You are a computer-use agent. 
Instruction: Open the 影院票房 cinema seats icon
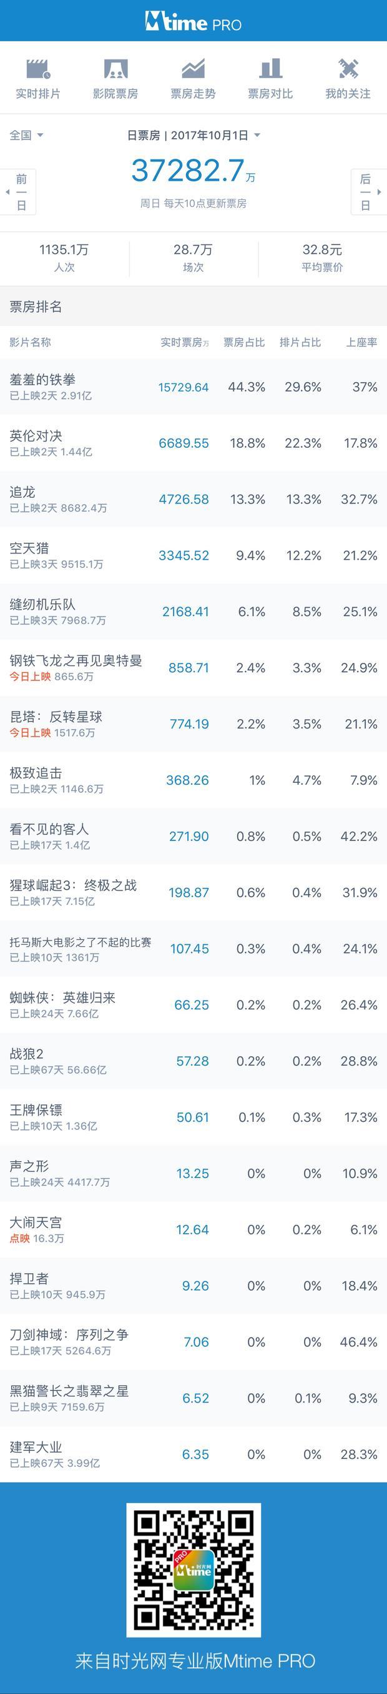pyautogui.click(x=115, y=68)
